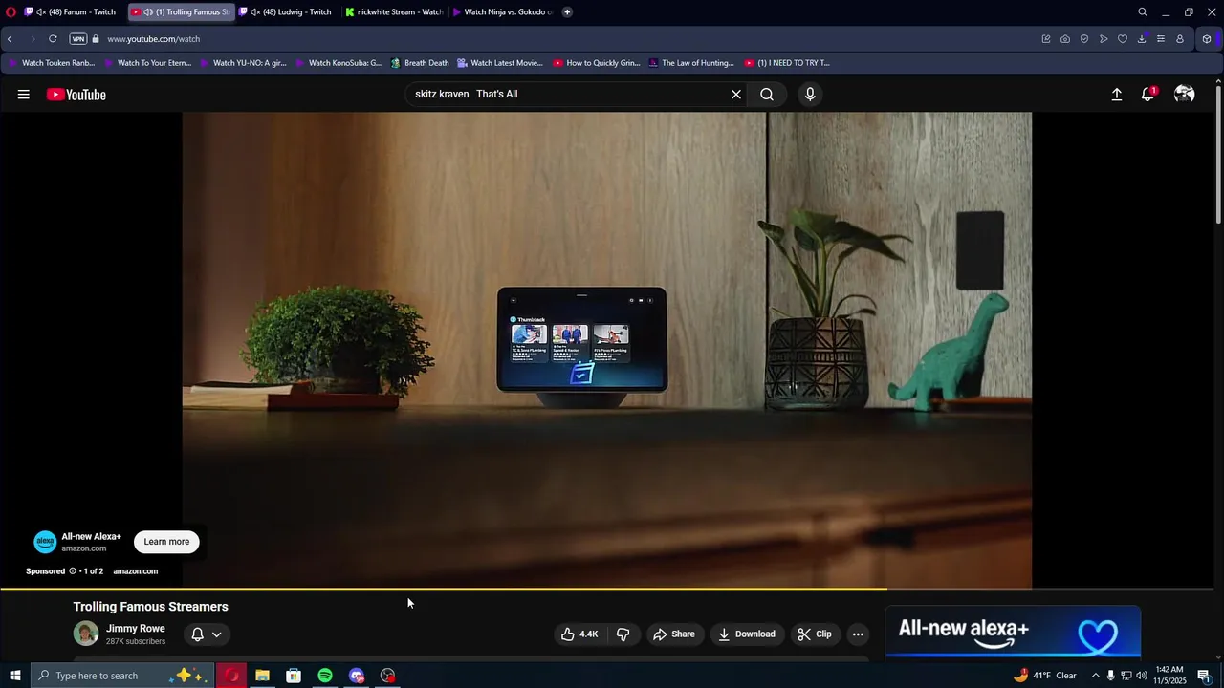
Task: Open the YouTube create/upload icon
Action: (x=1116, y=95)
